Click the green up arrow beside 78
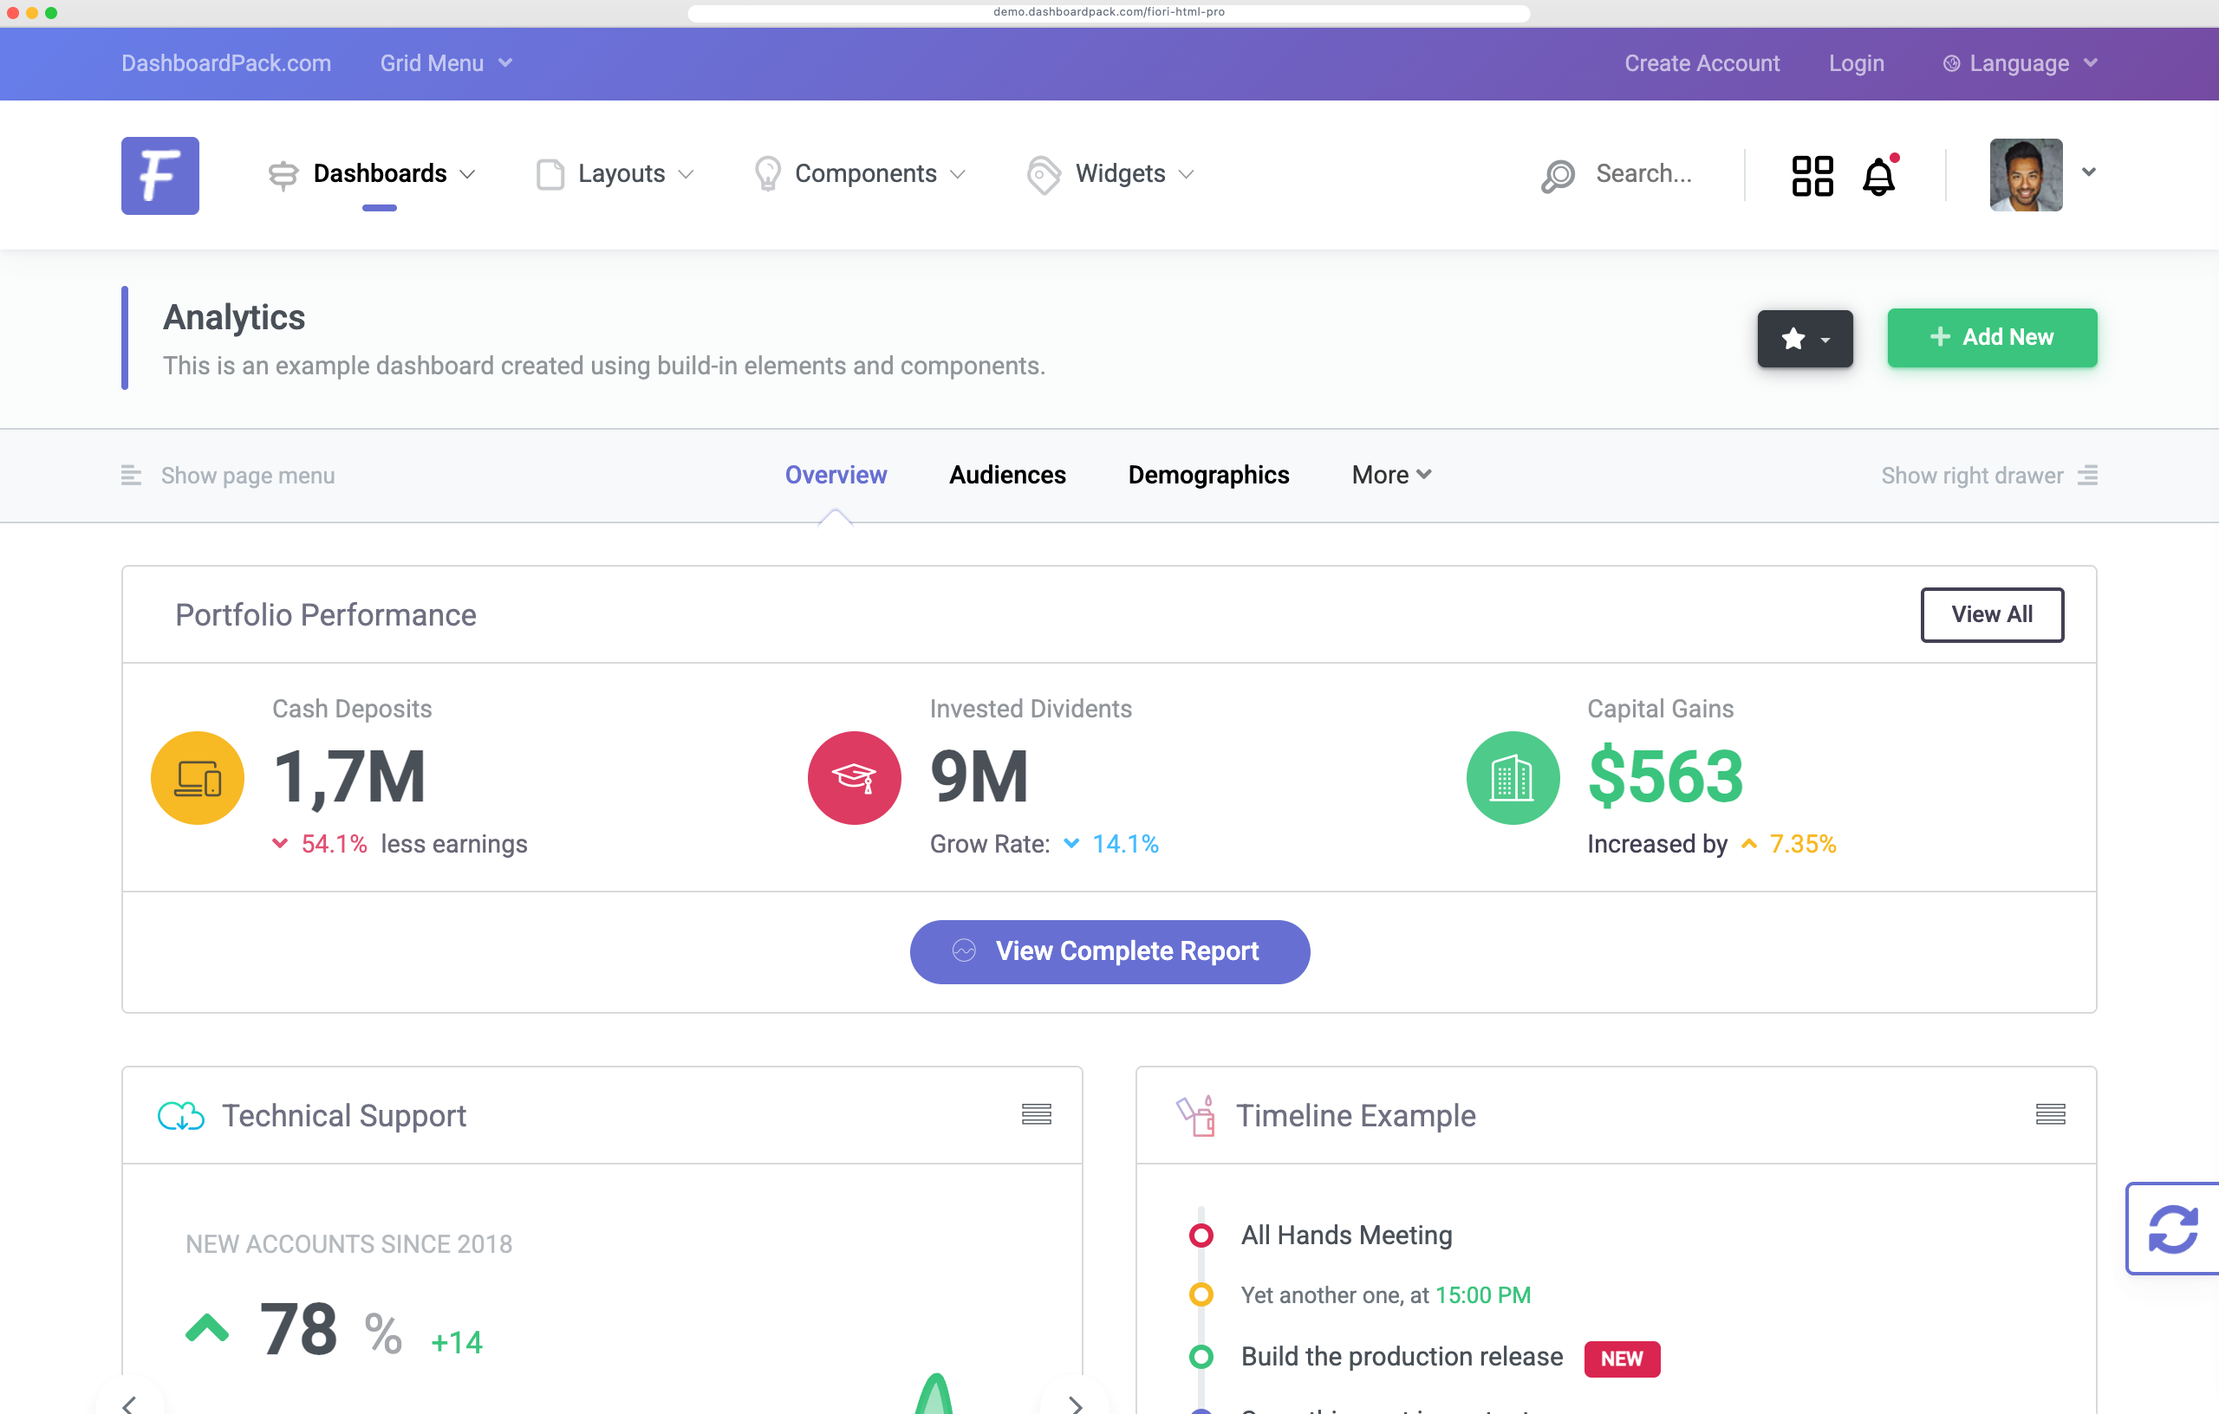The image size is (2219, 1414). 206,1328
